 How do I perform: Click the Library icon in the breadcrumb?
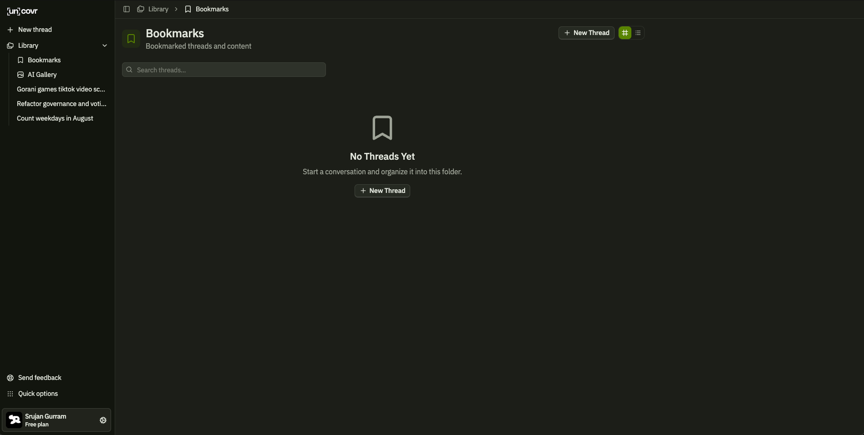click(x=141, y=9)
